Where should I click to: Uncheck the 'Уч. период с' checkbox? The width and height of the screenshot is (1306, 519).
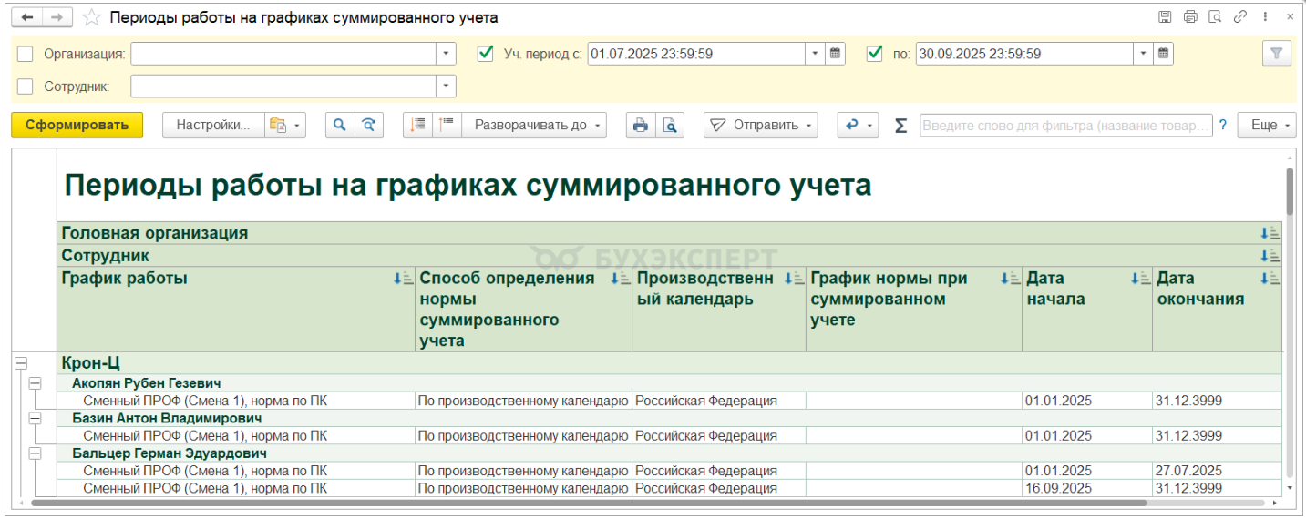pyautogui.click(x=486, y=54)
